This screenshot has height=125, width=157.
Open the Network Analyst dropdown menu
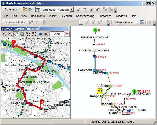[x=125, y=22]
